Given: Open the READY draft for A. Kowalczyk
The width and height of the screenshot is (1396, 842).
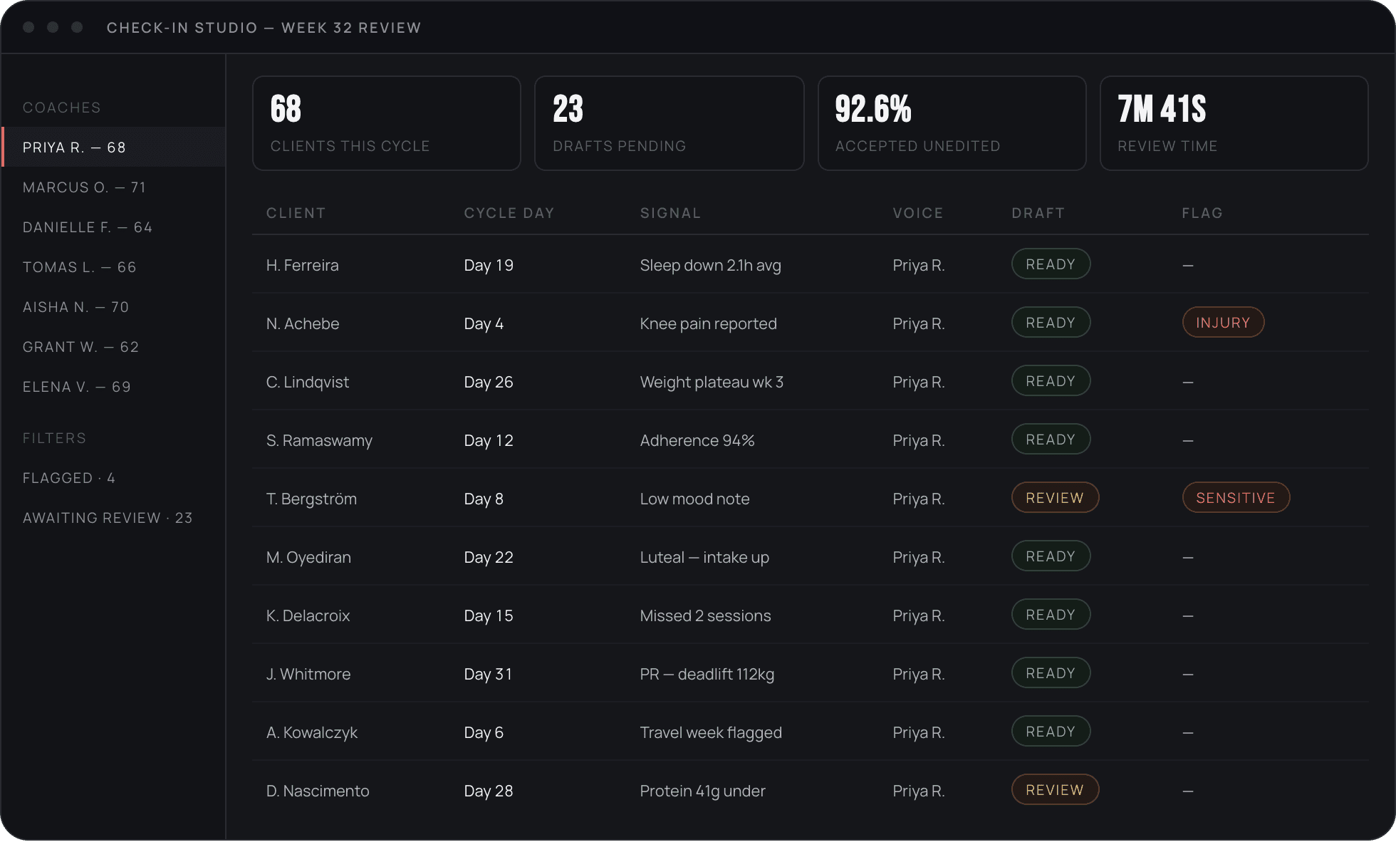Looking at the screenshot, I should [1051, 732].
